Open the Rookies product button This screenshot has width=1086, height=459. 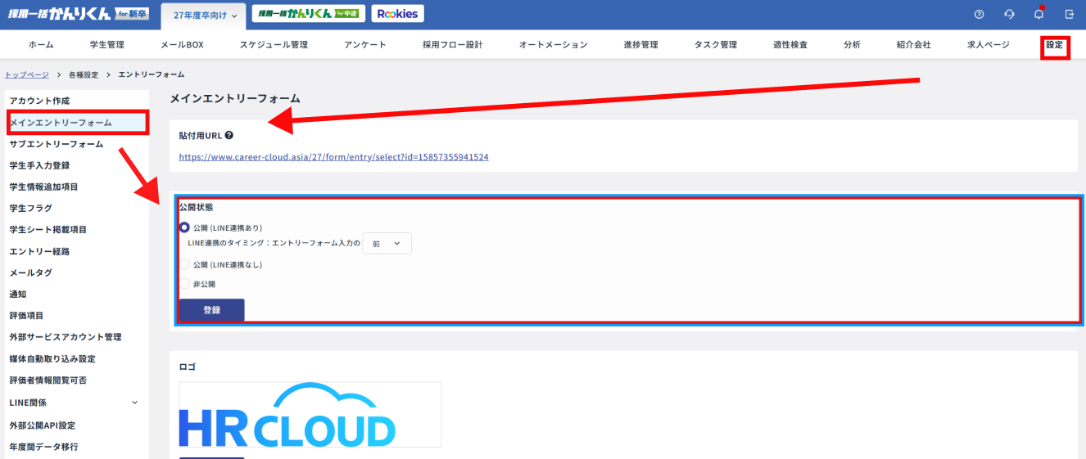click(397, 14)
